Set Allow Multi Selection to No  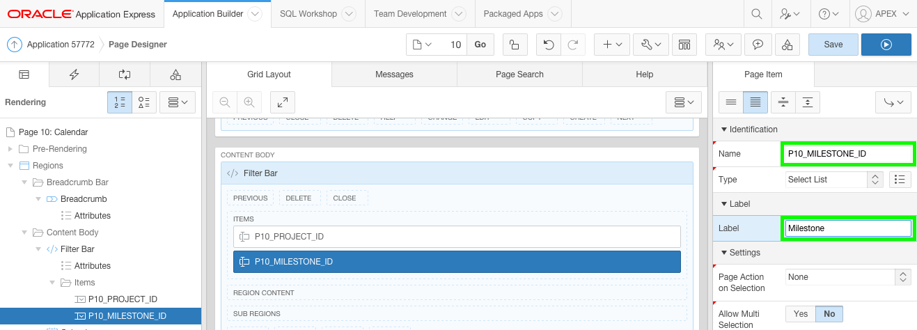point(829,314)
